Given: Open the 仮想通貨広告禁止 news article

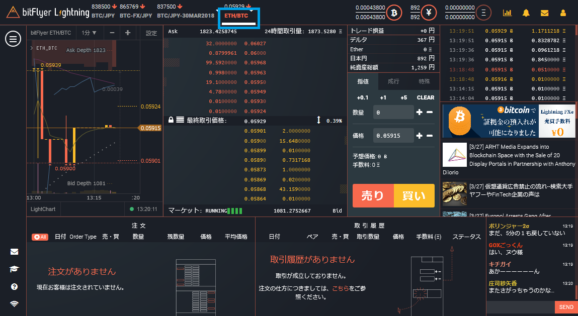Looking at the screenshot, I should [x=509, y=194].
